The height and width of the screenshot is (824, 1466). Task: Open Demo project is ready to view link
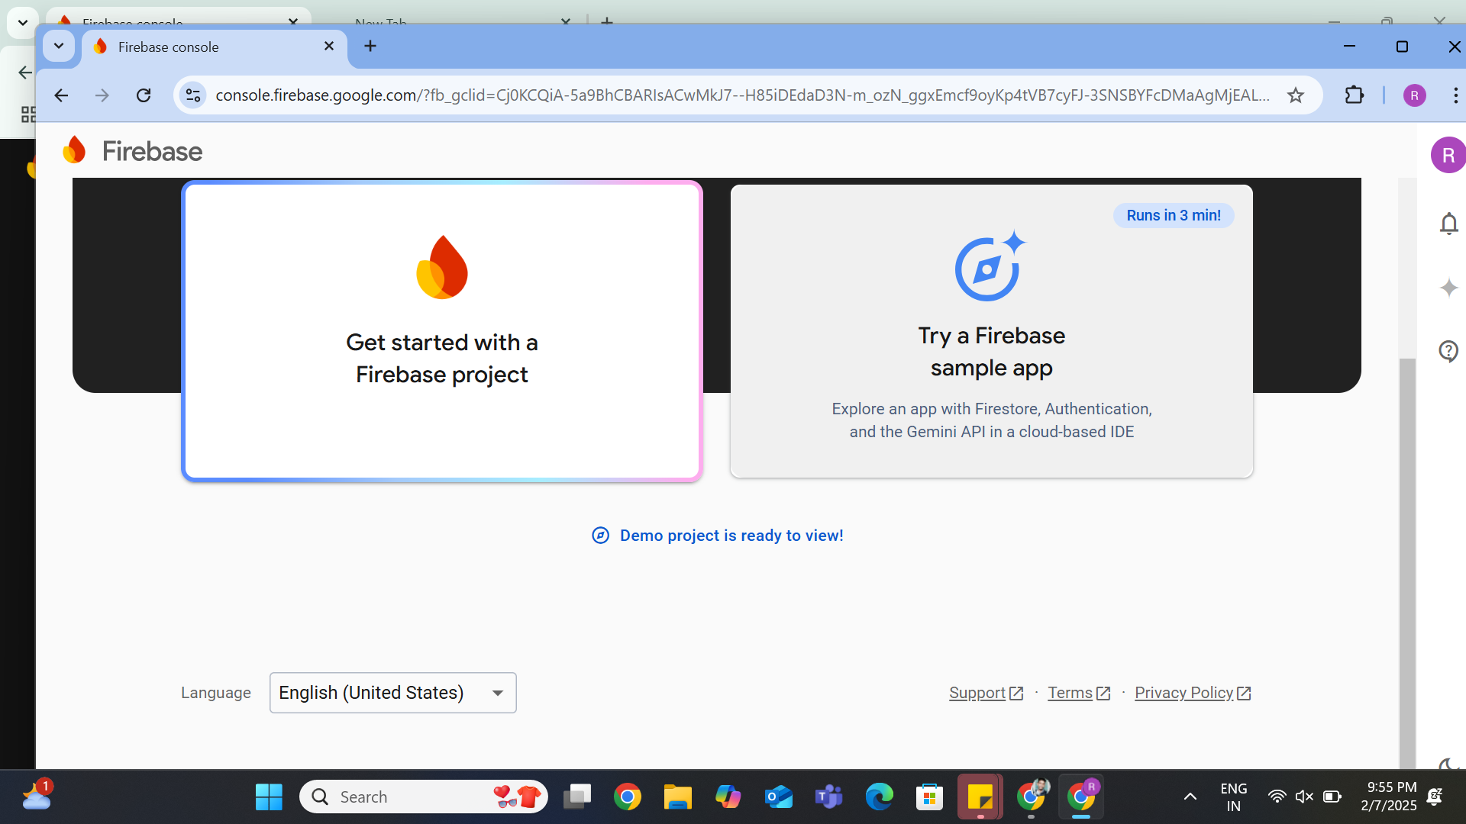coord(731,536)
